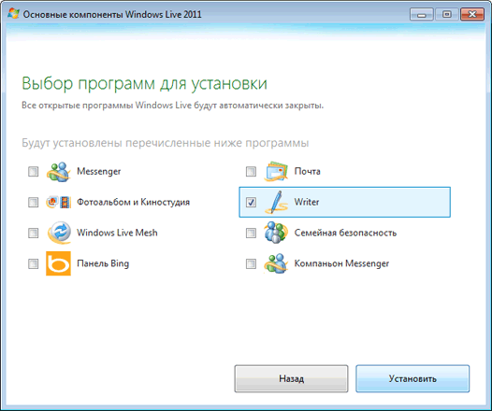The height and width of the screenshot is (411, 492).
Task: Click the Messenger program icon
Action: pos(58,171)
